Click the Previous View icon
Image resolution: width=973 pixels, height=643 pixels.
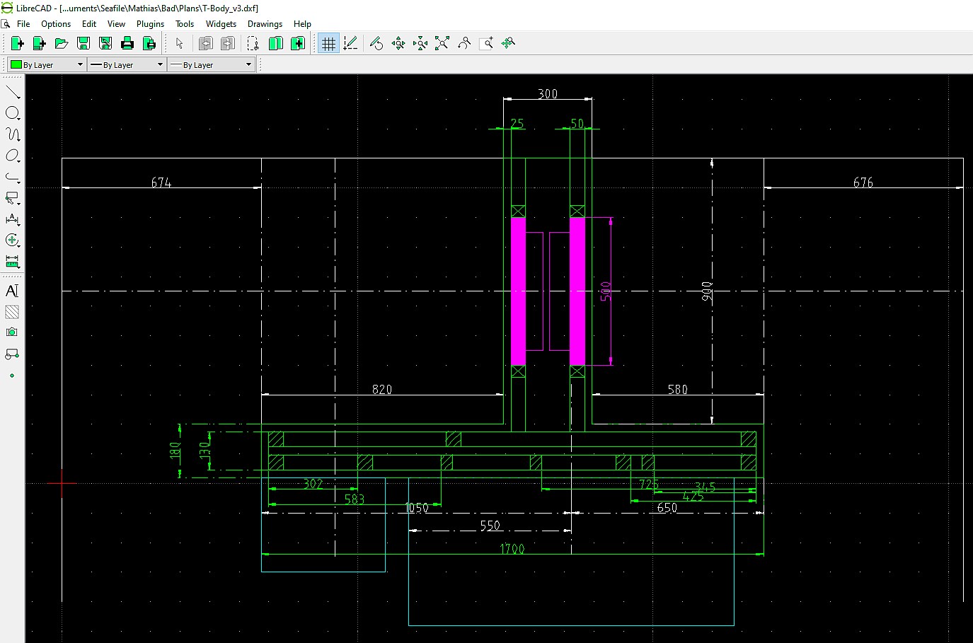(x=464, y=44)
